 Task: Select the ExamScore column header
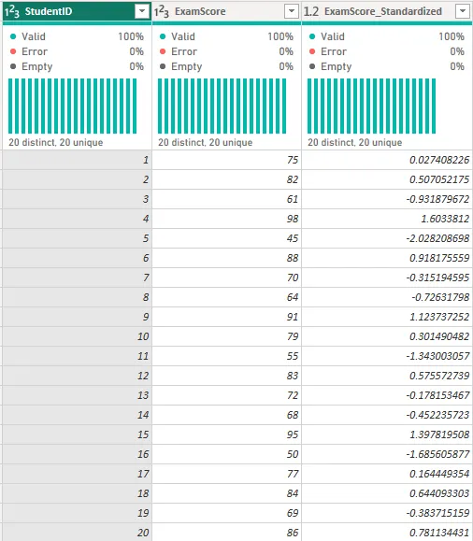pos(226,12)
